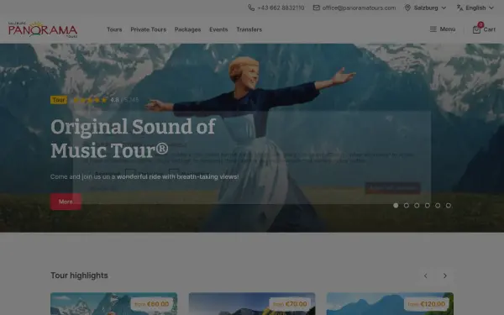Image resolution: width=504 pixels, height=315 pixels.
Task: Open the tour card priced from €80.00
Action: [x=113, y=304]
